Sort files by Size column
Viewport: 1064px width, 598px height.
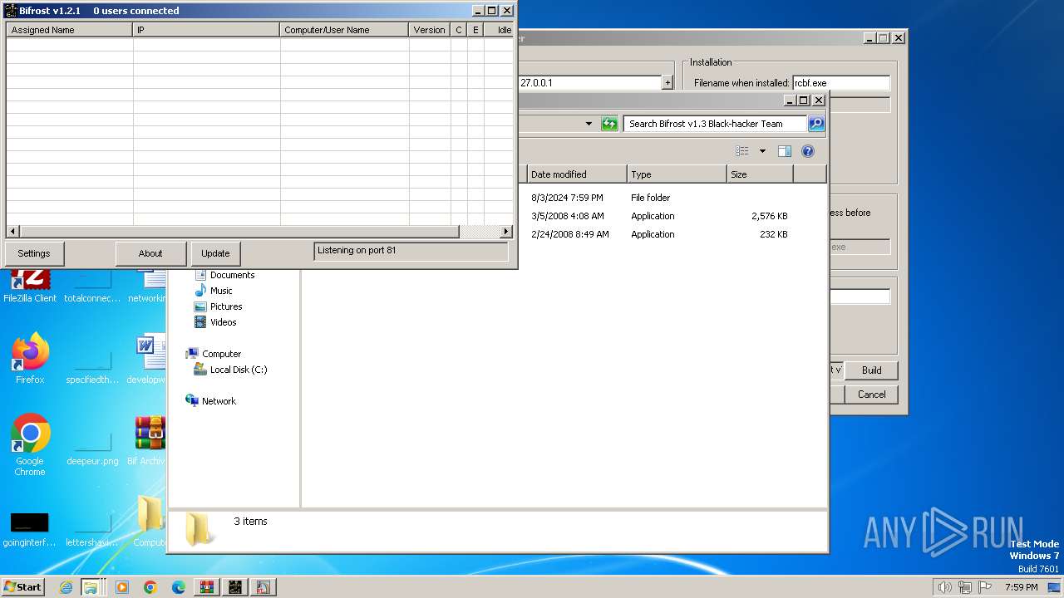[760, 174]
